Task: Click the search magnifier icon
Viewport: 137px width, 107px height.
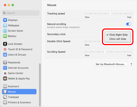Action: tap(4, 13)
